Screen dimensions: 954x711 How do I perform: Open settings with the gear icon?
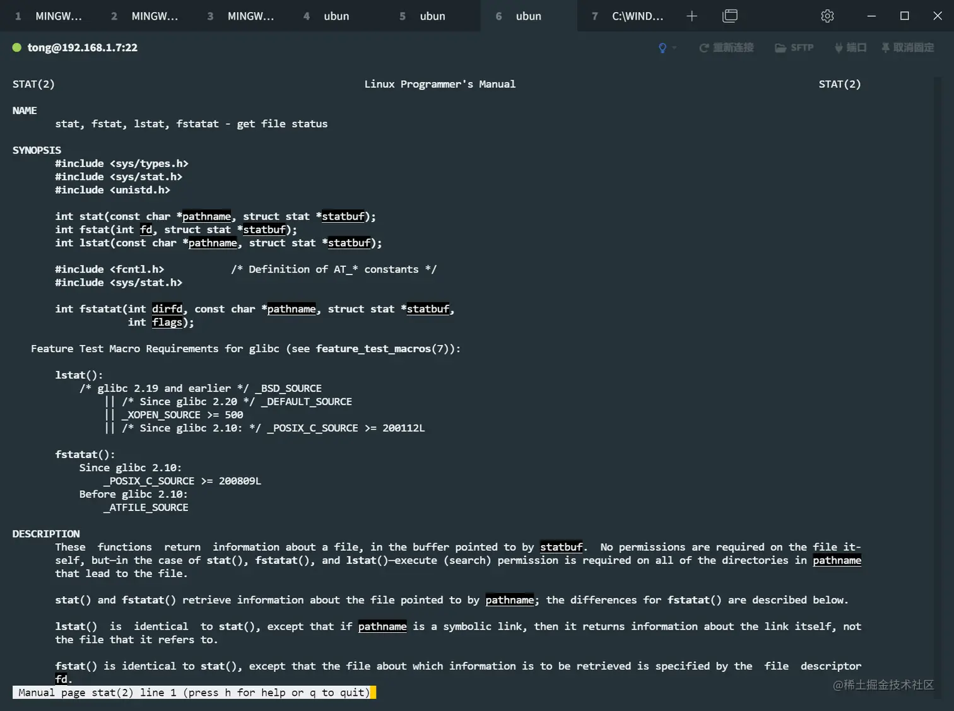827,16
